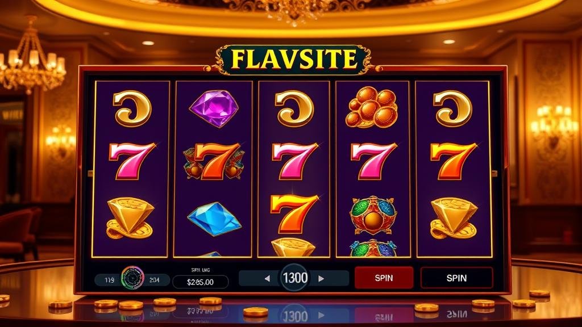The height and width of the screenshot is (327, 582).
Task: Select the FLAVSITE title banner
Action: [293, 59]
